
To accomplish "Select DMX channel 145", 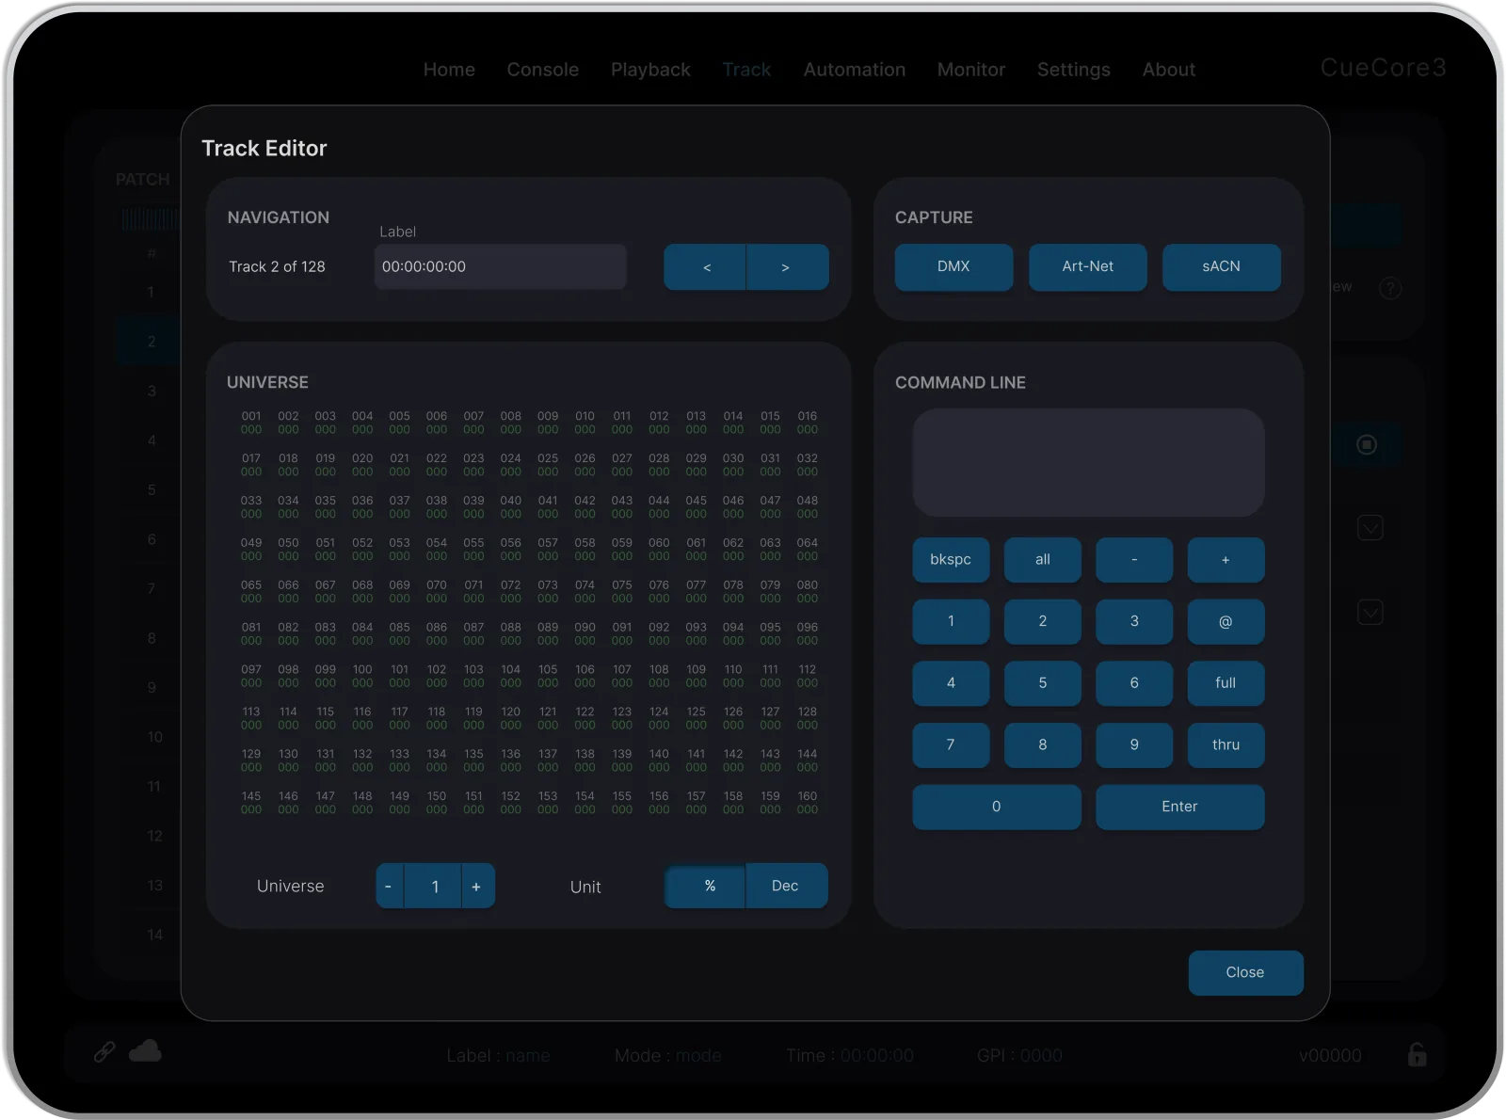I will (x=251, y=803).
